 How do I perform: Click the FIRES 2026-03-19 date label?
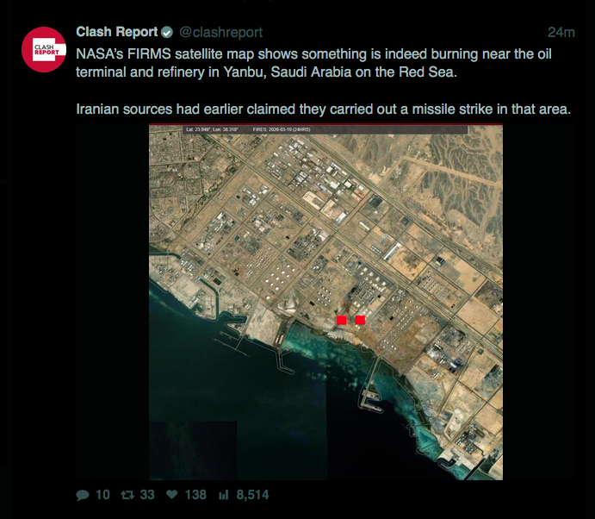pyautogui.click(x=282, y=129)
